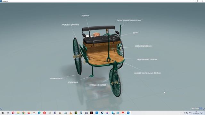Viewport: 205px width, 115px height.
Task: Switch the РУС input language indicator
Action: tap(190, 113)
